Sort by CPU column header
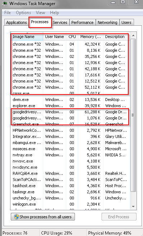143x236 pixels. click(72, 37)
